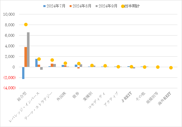Select the J-REIT category label
182x127 pixels.
127,97
